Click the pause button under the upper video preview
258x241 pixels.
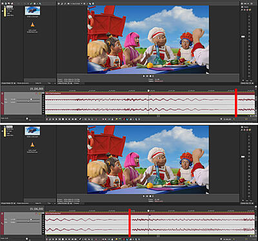[147, 76]
